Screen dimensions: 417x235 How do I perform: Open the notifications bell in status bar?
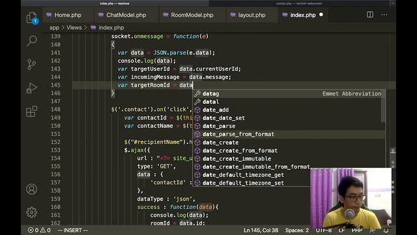[386, 230]
